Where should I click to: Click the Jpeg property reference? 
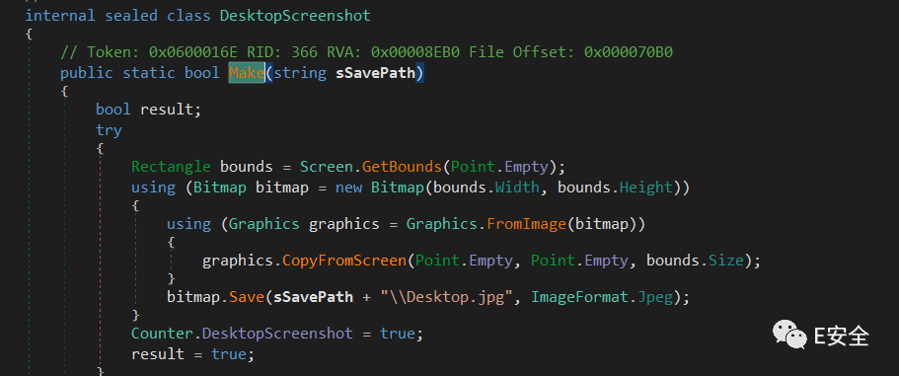[x=654, y=297]
